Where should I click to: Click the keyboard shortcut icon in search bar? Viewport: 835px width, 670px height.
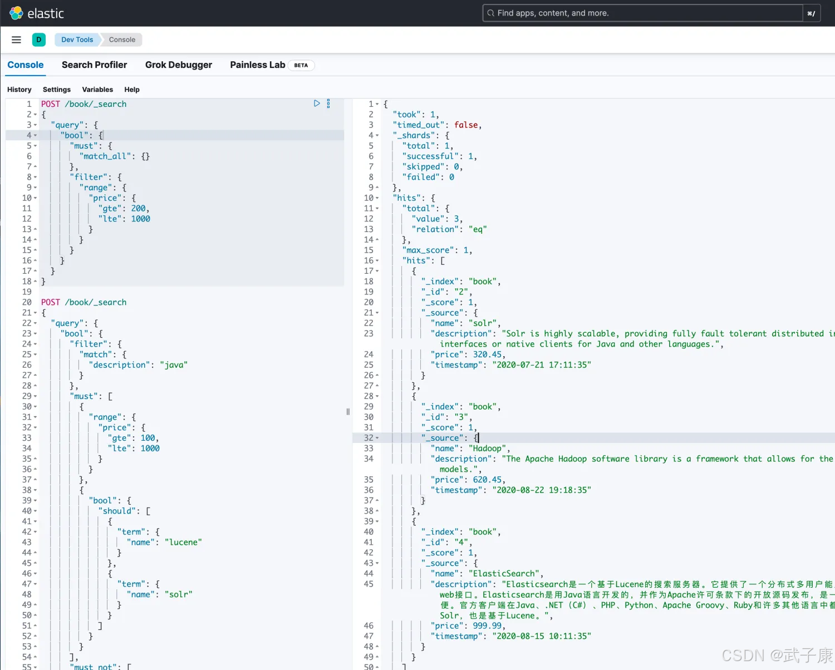tap(811, 13)
